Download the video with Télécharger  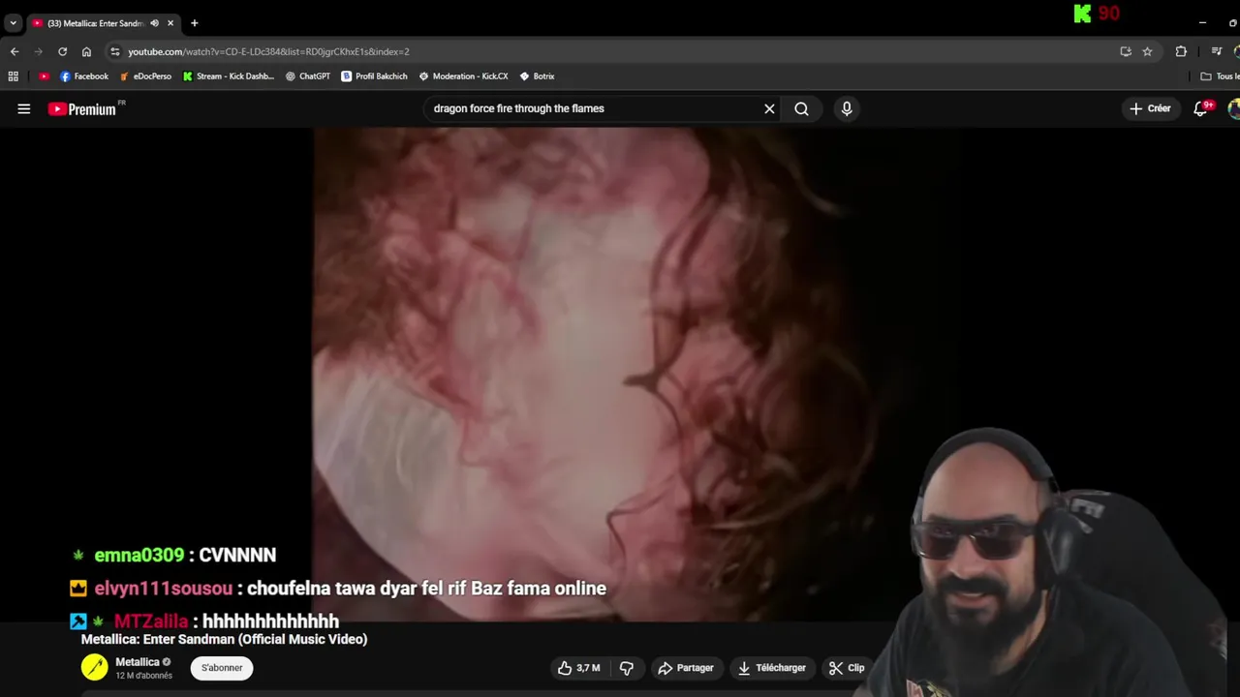coord(771,668)
